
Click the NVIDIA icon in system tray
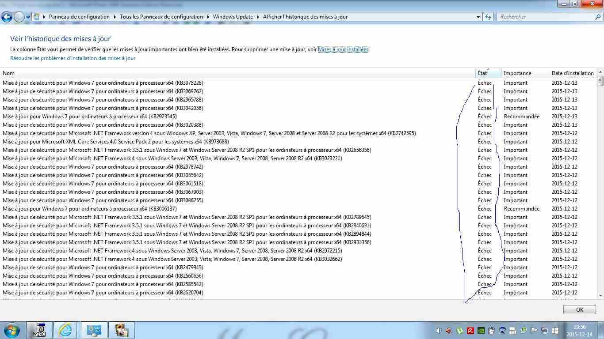481,331
